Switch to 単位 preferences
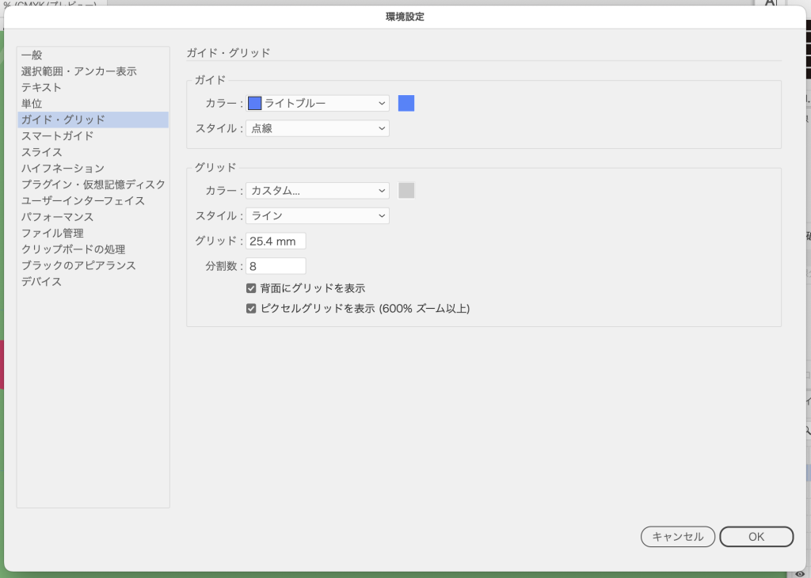This screenshot has height=578, width=811. point(32,104)
